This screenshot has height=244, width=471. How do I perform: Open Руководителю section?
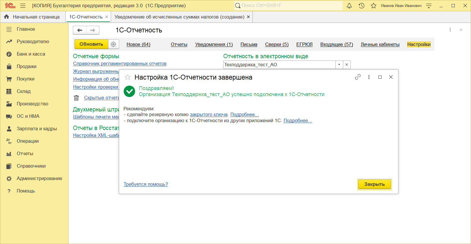pyautogui.click(x=34, y=42)
